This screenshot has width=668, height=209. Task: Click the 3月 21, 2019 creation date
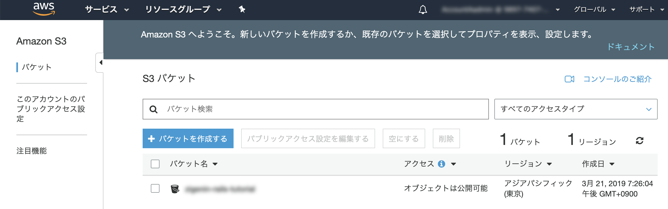(617, 189)
